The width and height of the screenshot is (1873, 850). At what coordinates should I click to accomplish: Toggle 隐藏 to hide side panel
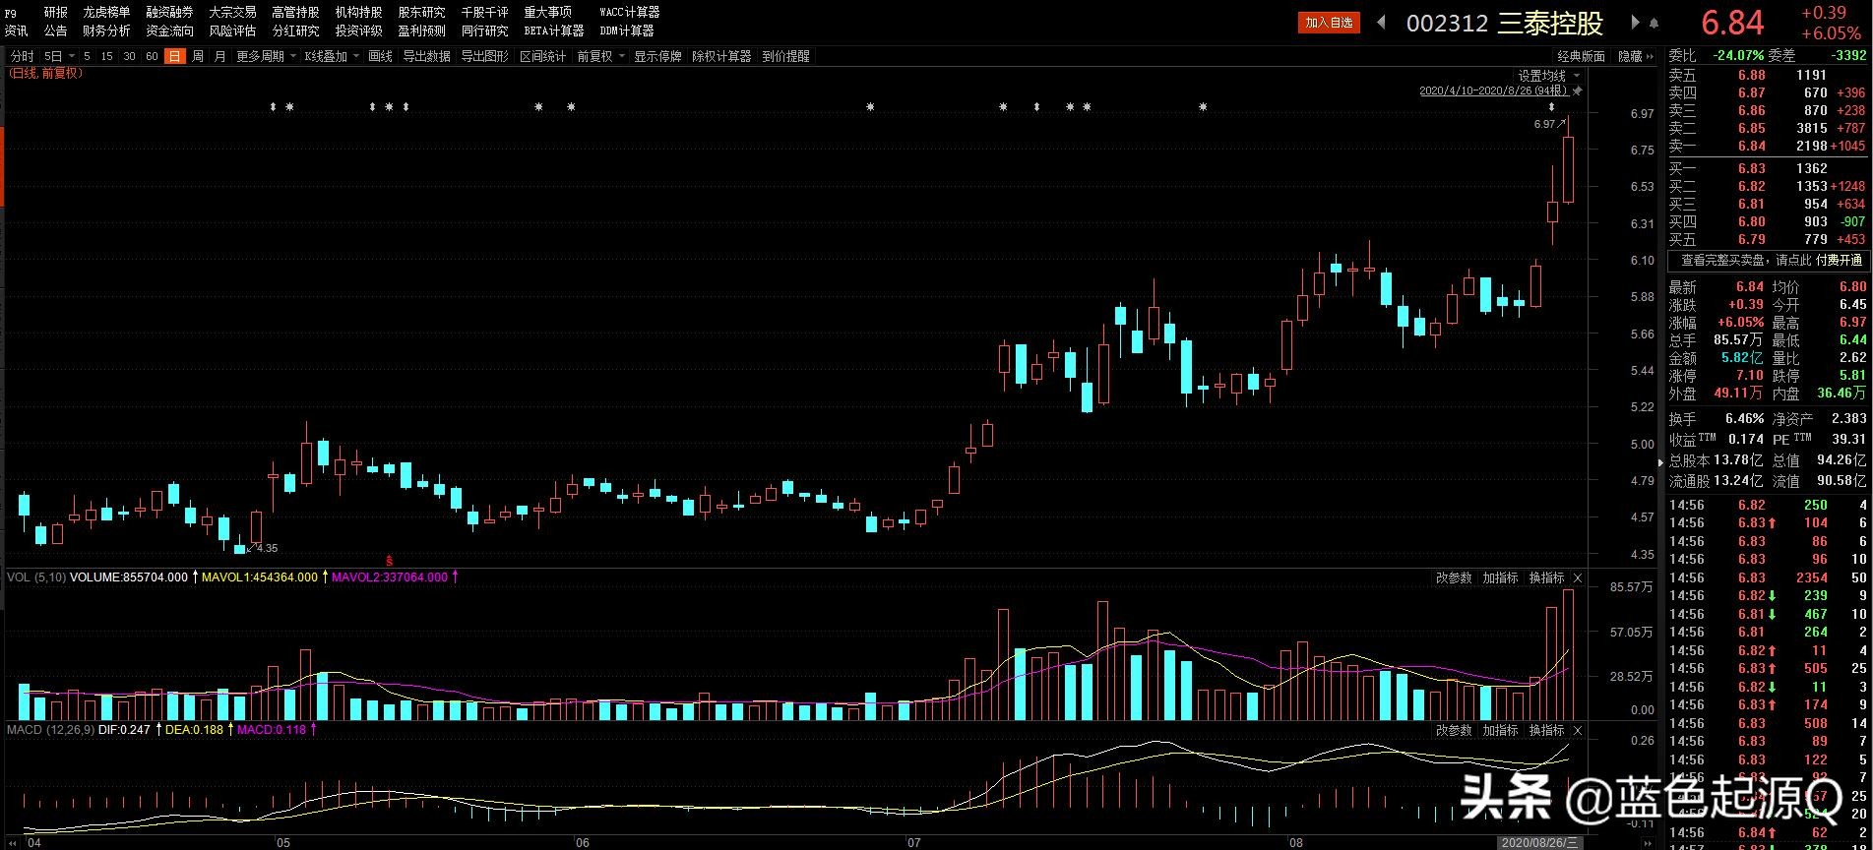coord(1635,56)
